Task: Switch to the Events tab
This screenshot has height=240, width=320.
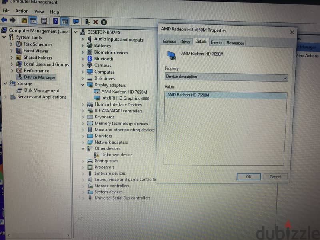Action: [216, 42]
